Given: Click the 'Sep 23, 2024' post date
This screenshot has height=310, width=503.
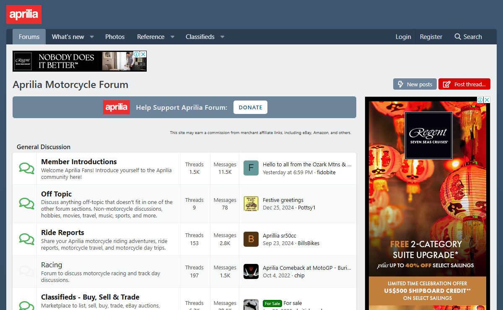Looking at the screenshot, I should click(278, 243).
